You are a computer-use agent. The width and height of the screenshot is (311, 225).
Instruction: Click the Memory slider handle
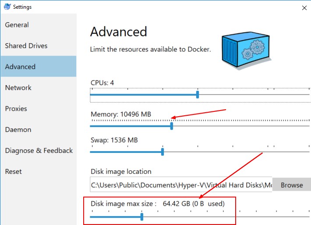[171, 126]
